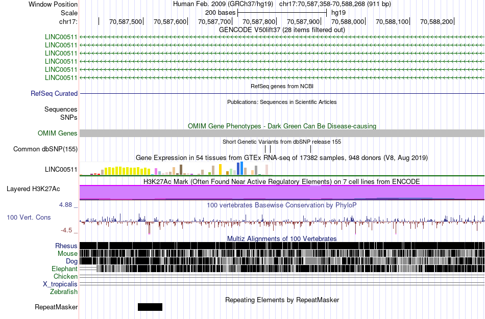Open the GTEx LINC00511 expression bar chart
Viewport: 485px width, 319px height.
(176, 169)
